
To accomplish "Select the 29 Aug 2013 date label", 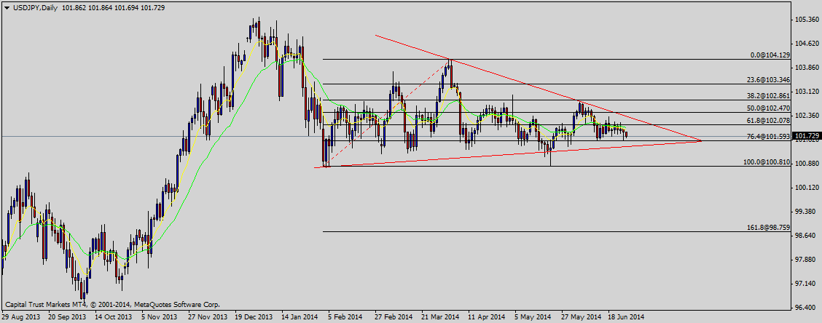I will click(x=21, y=317).
